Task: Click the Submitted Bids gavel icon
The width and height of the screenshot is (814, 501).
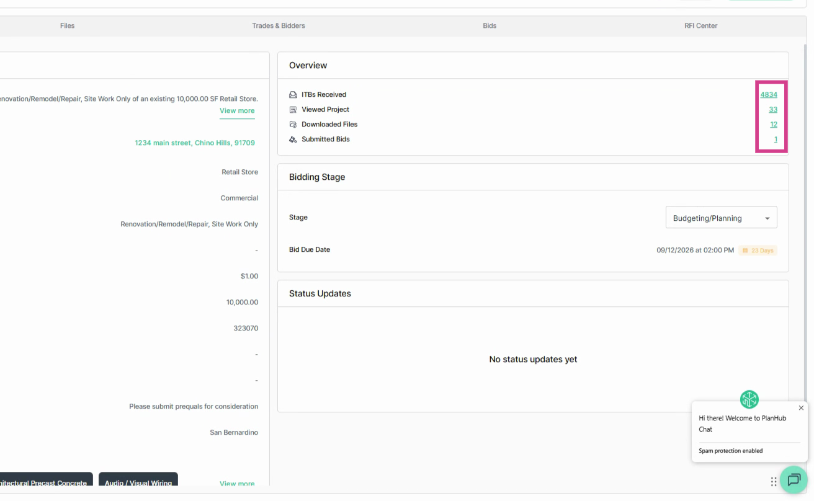Action: point(293,140)
